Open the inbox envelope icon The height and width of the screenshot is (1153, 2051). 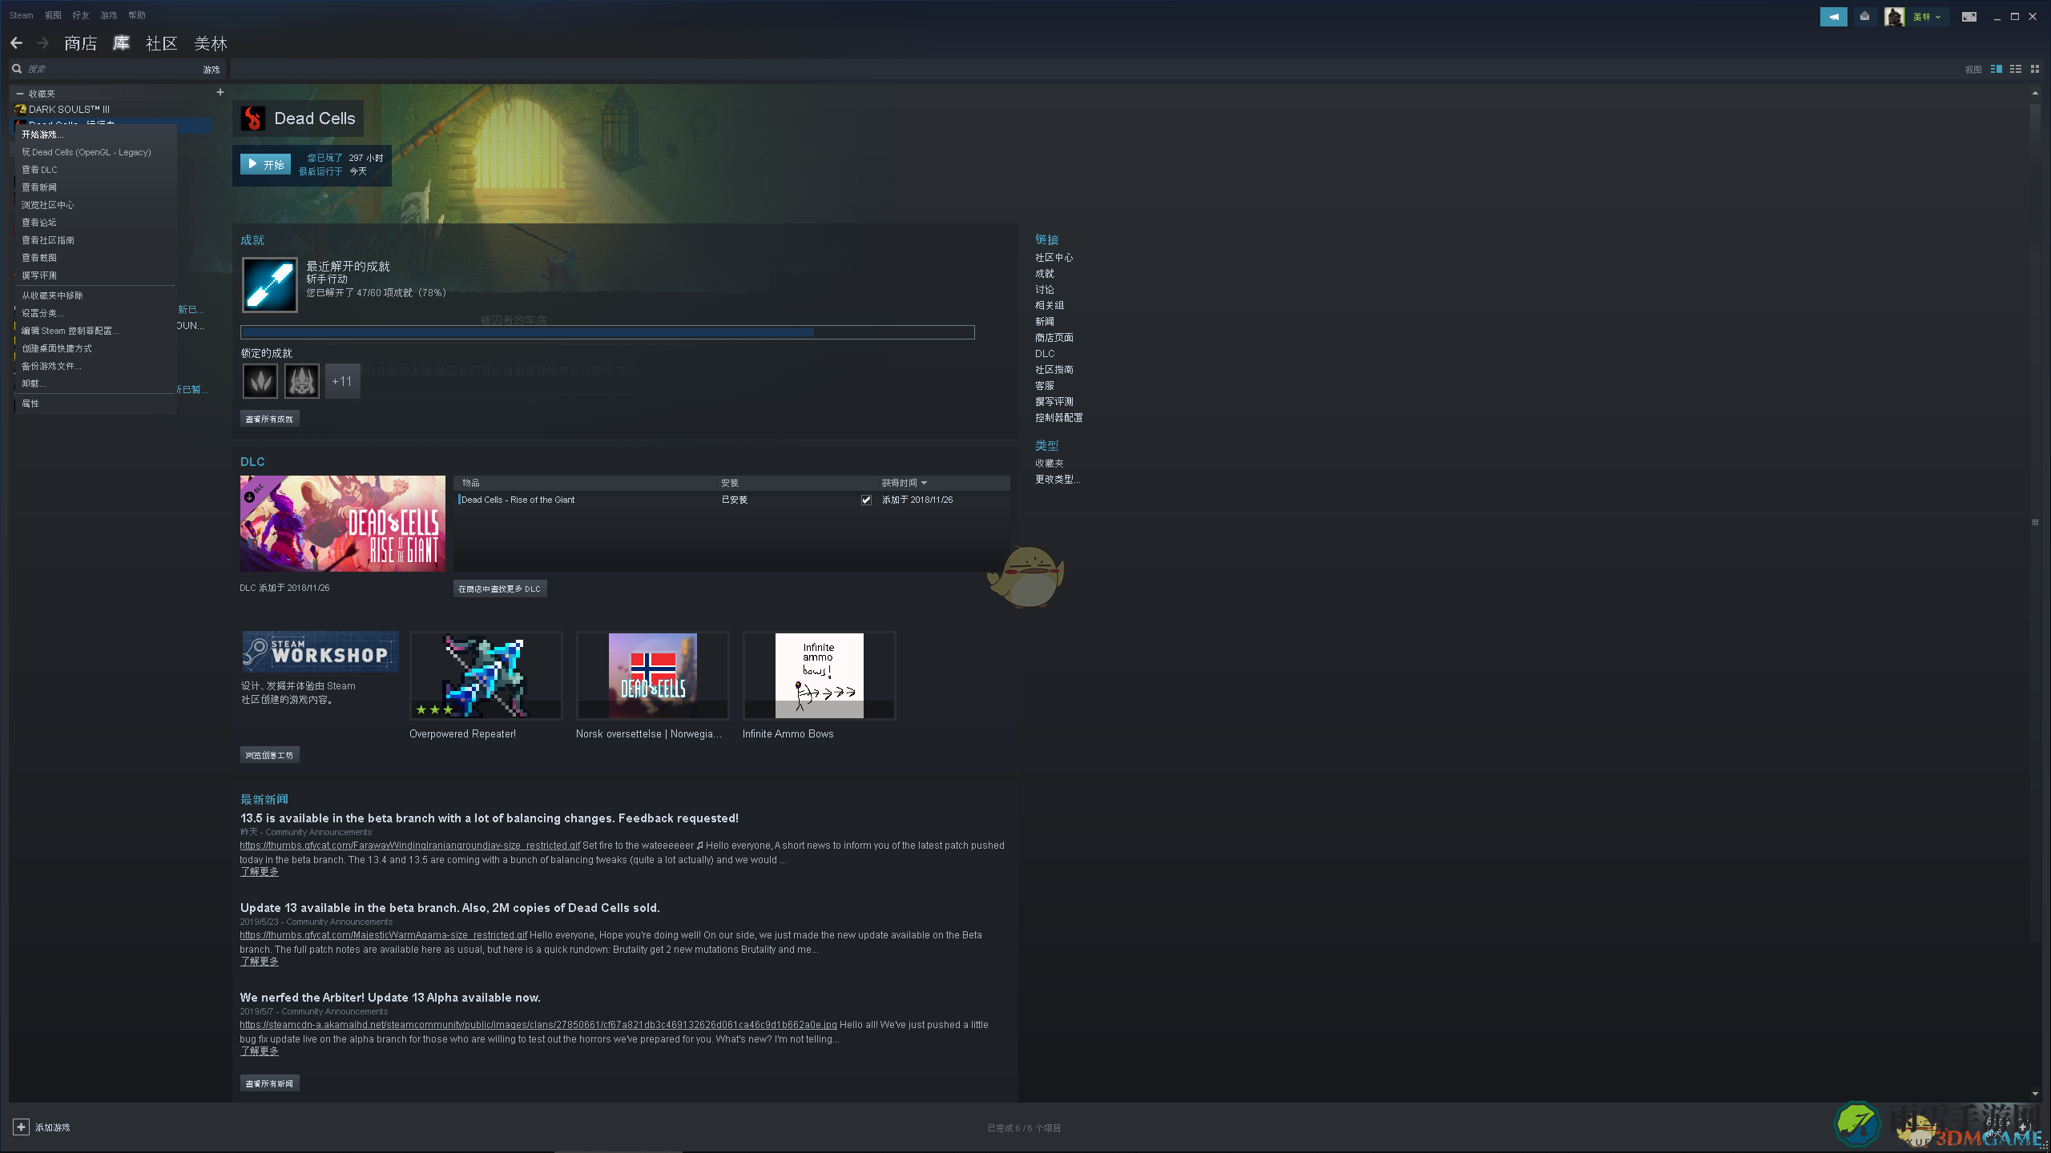[x=1864, y=16]
